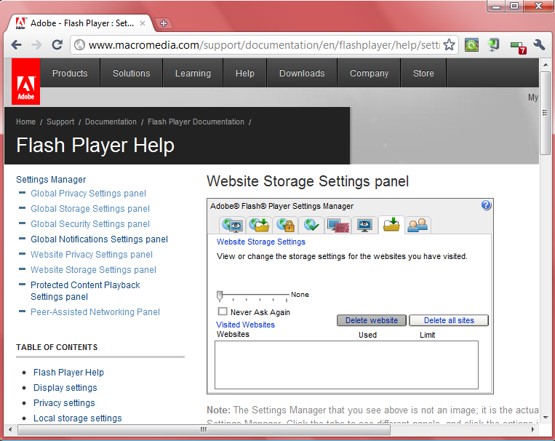The width and height of the screenshot is (555, 441).
Task: Click the Settings Manager sidebar heading link
Action: click(x=51, y=180)
